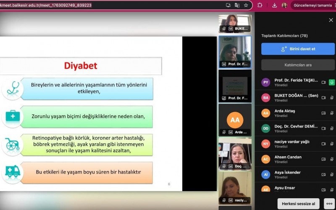The height and width of the screenshot is (210, 336).
Task: Open the Chrome profile avatar
Action: click(284, 5)
